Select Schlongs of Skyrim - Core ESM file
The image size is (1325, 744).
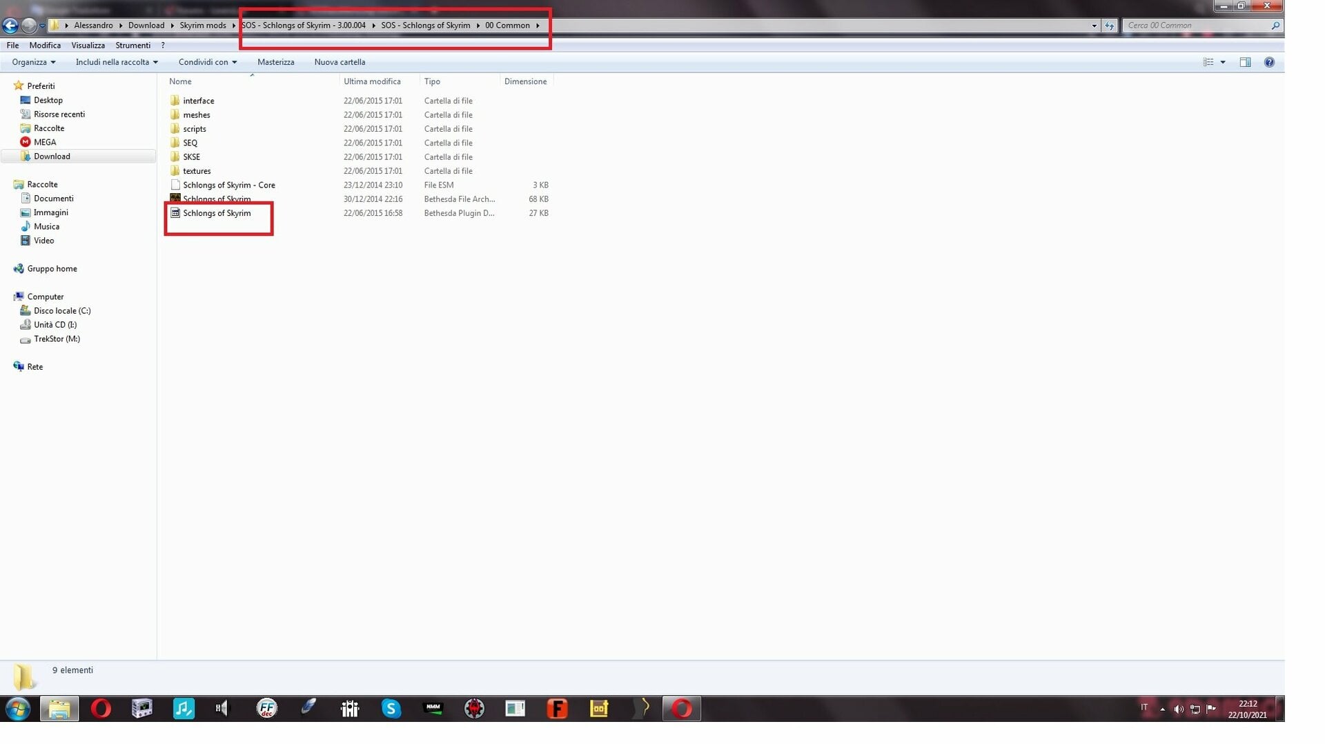coord(228,185)
